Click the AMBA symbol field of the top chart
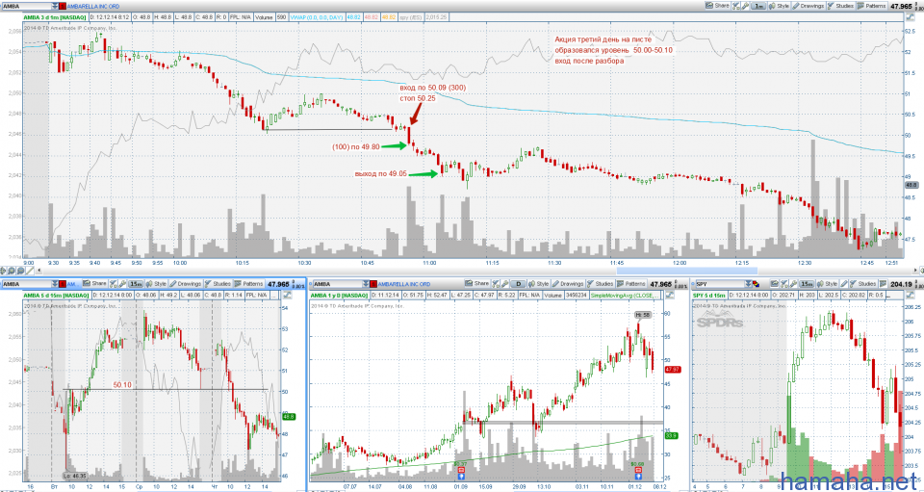Viewport: 924px width, 492px height. [27, 7]
